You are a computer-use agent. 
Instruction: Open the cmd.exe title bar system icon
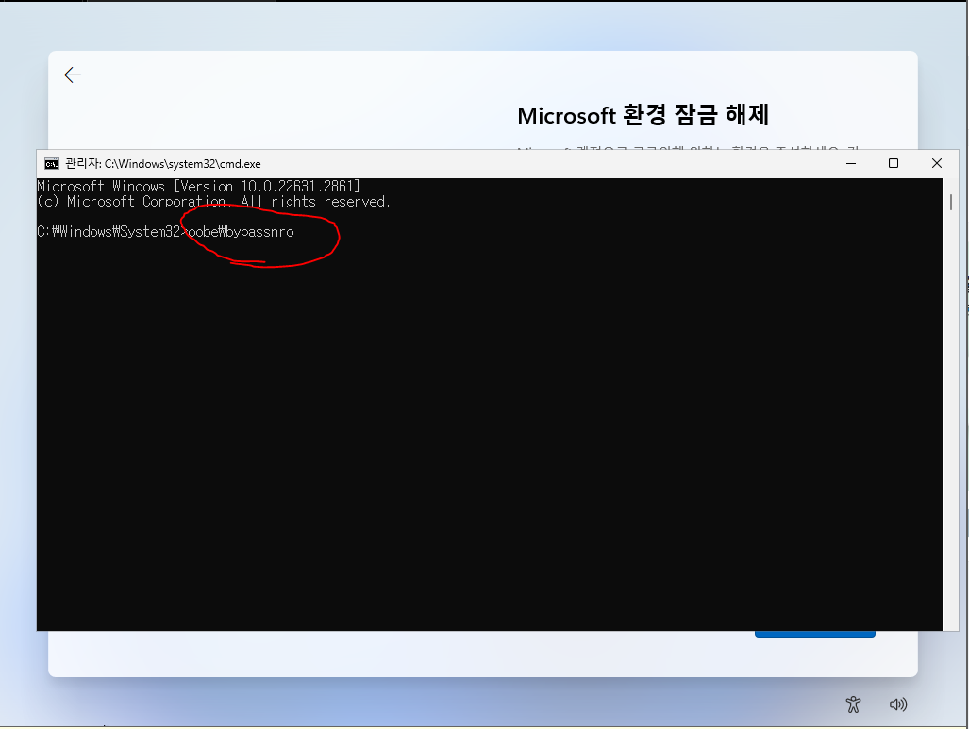52,164
